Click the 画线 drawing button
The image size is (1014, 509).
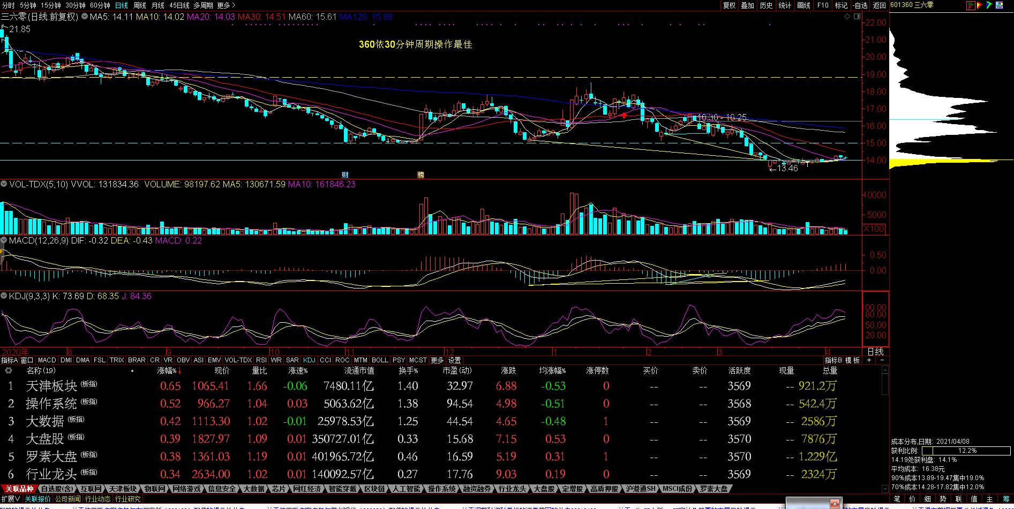click(804, 5)
